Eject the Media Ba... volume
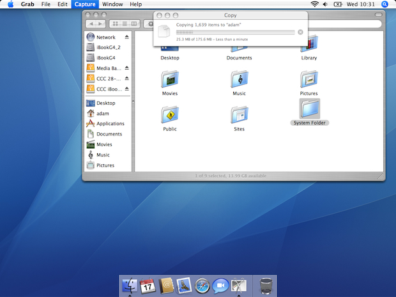 click(126, 68)
